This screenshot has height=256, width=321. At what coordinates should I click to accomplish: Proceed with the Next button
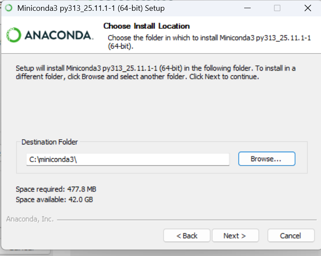[234, 236]
